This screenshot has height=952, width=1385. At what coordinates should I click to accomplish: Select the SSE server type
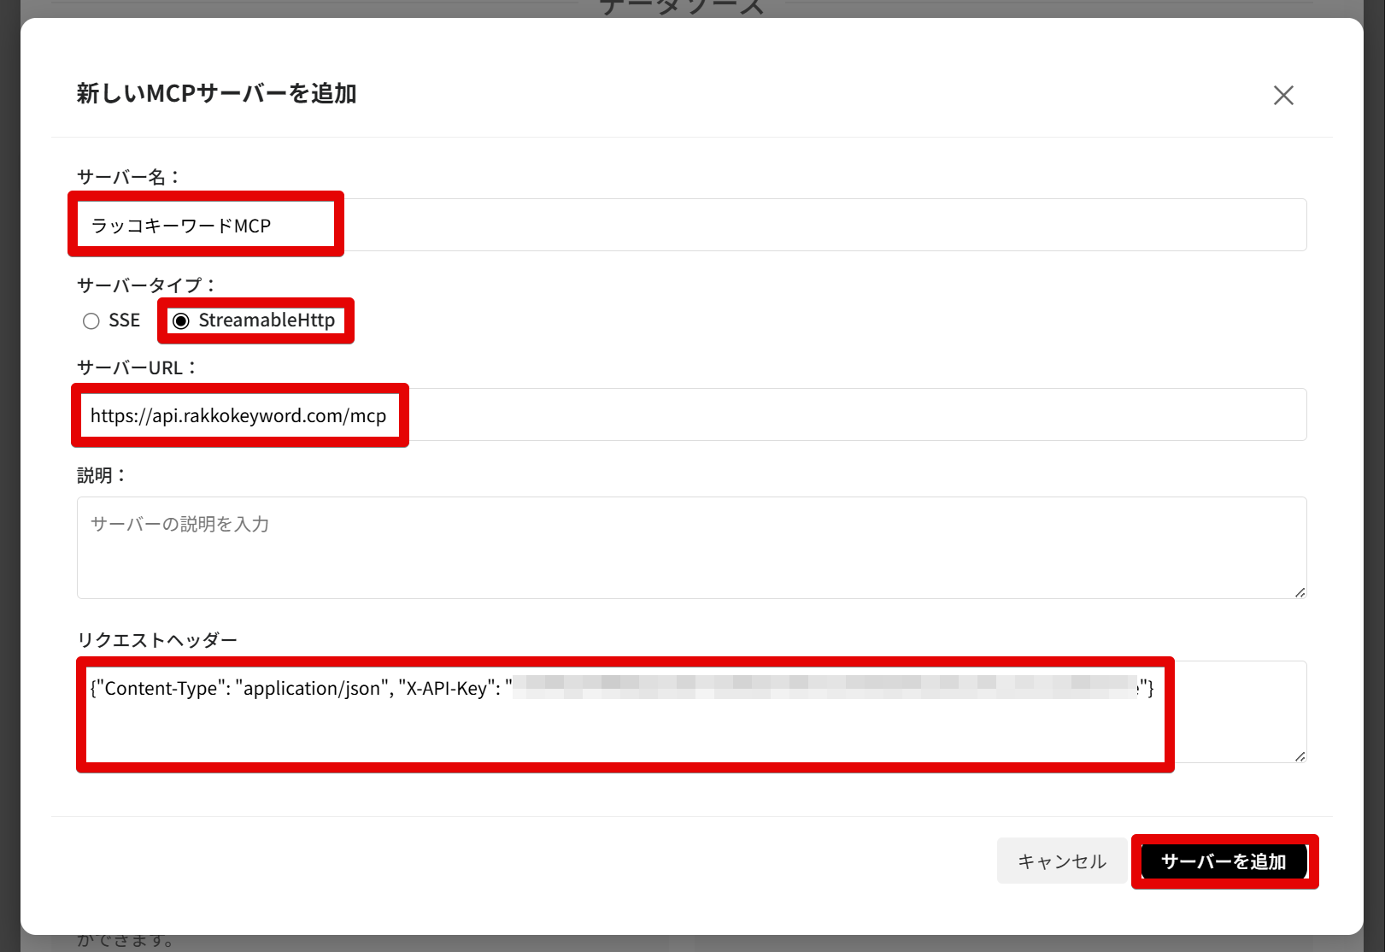[x=91, y=321]
